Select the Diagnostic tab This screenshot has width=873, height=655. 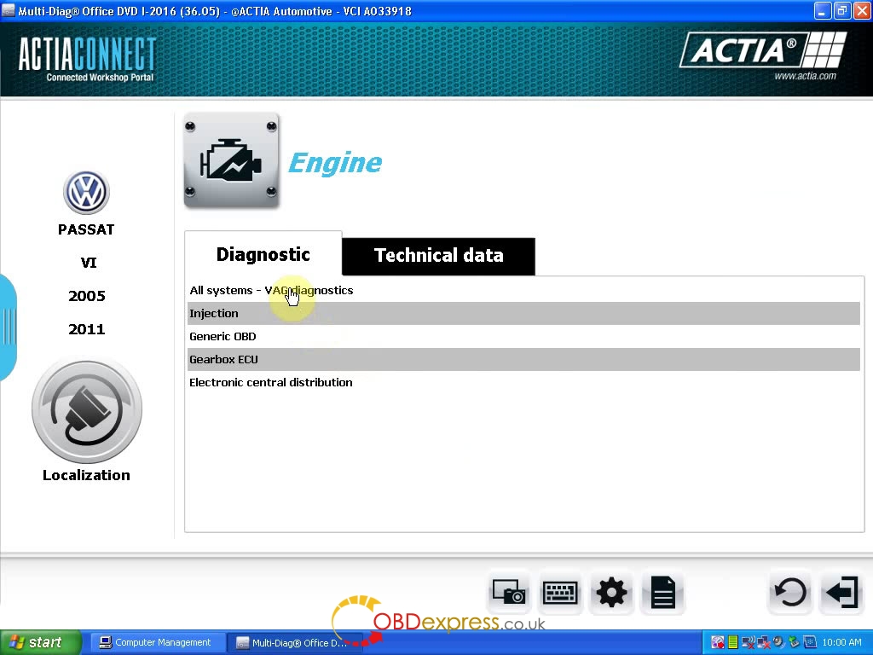tap(263, 254)
